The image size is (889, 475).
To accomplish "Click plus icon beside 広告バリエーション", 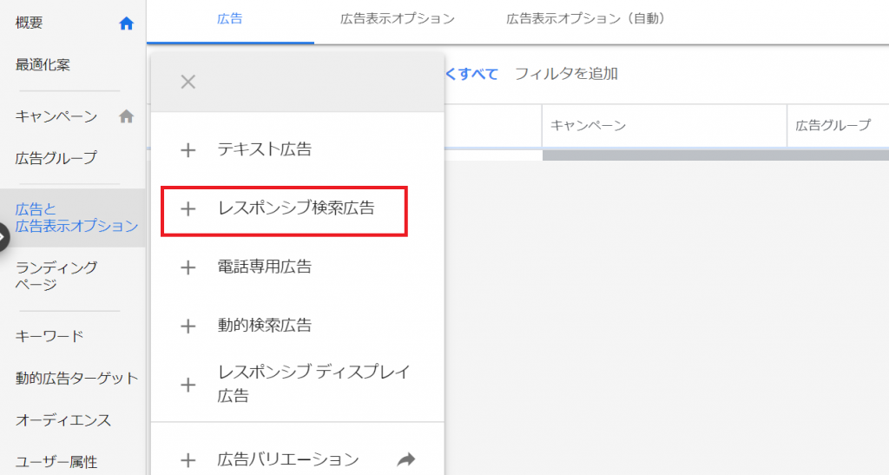I will pyautogui.click(x=188, y=460).
